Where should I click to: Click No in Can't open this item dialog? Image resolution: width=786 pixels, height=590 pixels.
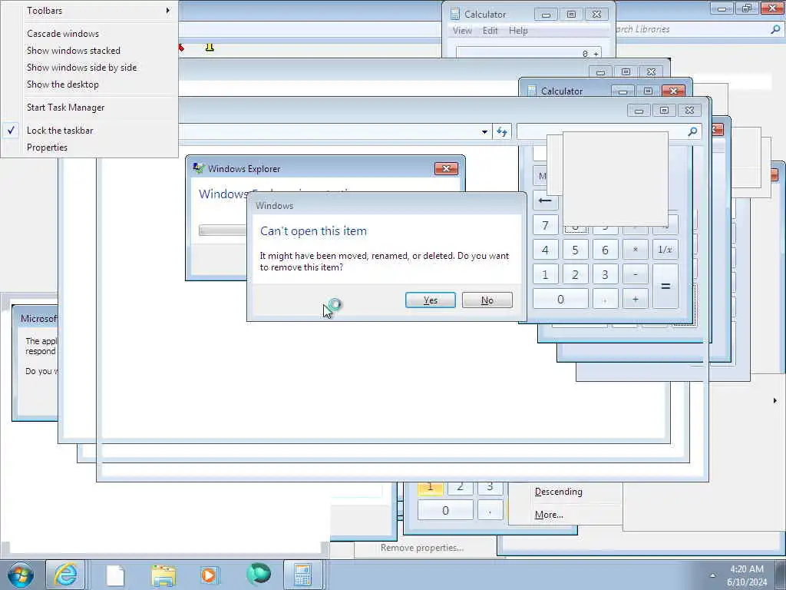tap(487, 300)
